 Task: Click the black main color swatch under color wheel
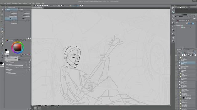point(6,50)
